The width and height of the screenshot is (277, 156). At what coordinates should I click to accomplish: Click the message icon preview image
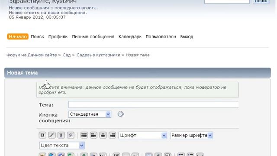pos(121,114)
